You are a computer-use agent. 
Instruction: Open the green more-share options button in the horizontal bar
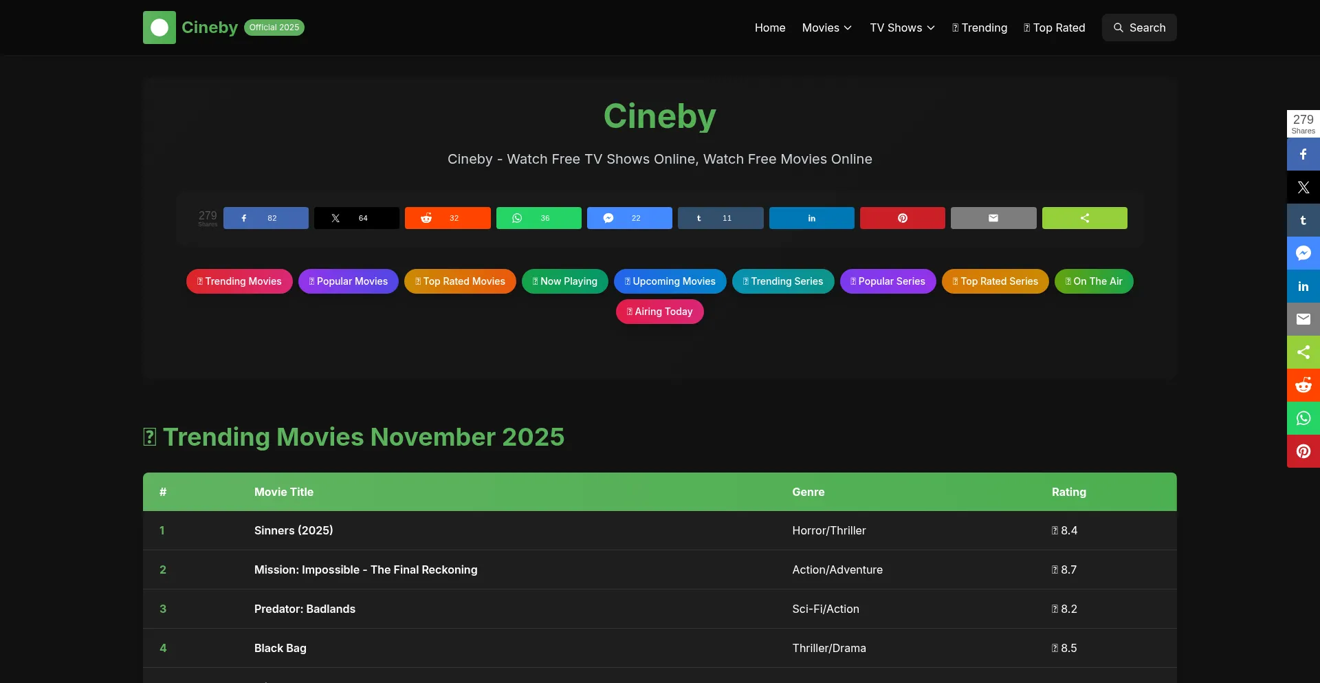(x=1085, y=218)
